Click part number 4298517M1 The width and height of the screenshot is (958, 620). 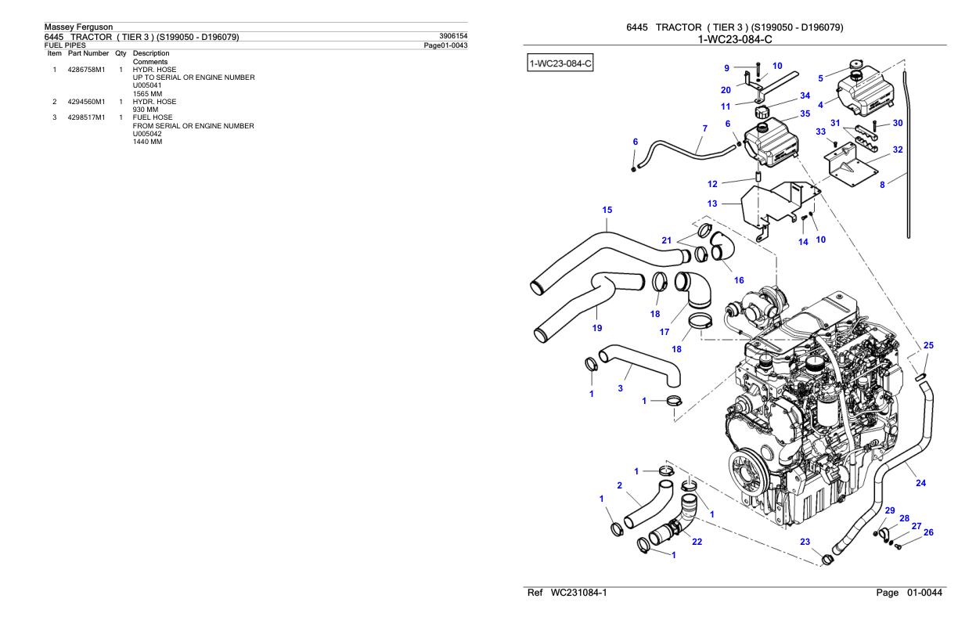(85, 118)
